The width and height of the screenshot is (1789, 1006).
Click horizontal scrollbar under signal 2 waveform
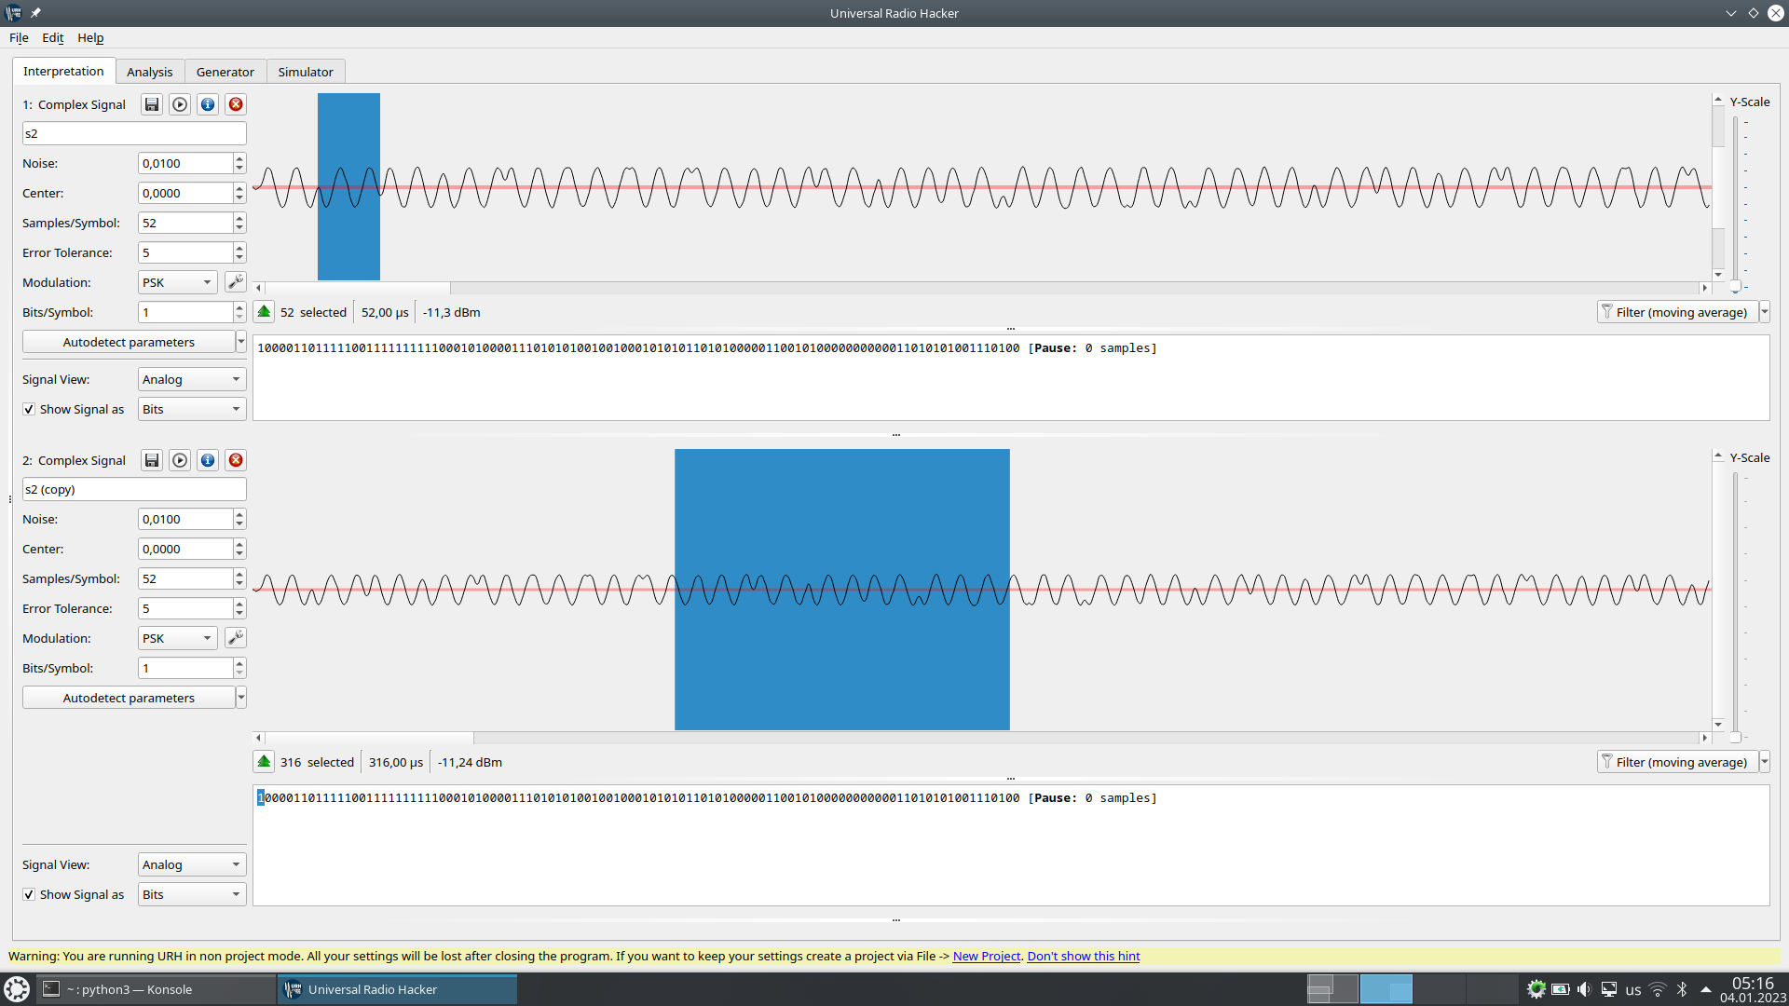coord(981,738)
